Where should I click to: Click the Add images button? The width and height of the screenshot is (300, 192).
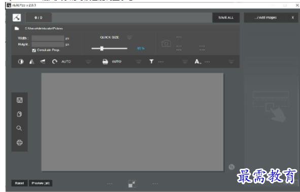click(265, 18)
